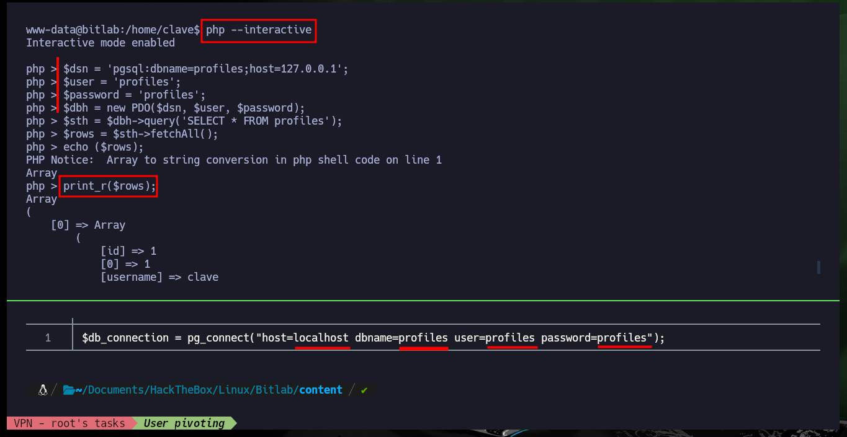Click the underlined 'localhost' in pg_connect string
847x437 pixels.
pyautogui.click(x=321, y=338)
